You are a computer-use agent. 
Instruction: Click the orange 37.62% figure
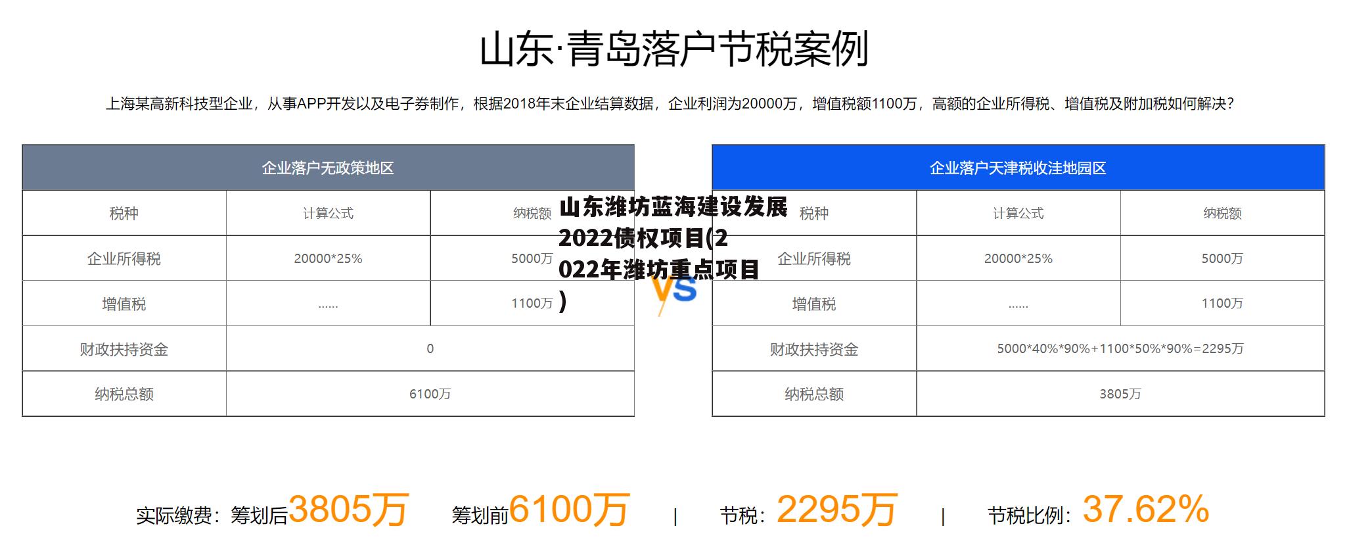click(1146, 510)
